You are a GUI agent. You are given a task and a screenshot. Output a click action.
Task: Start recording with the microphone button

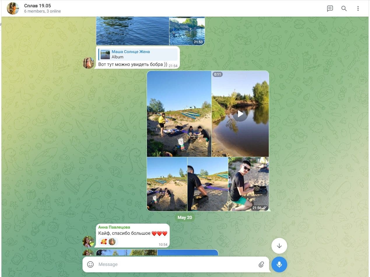point(279,264)
